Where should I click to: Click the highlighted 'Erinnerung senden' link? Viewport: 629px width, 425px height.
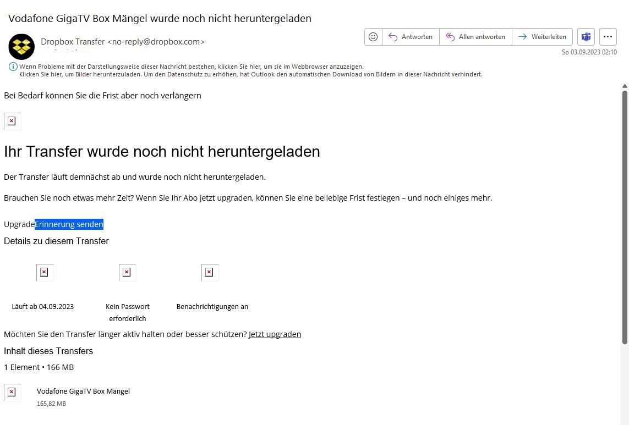[68, 224]
